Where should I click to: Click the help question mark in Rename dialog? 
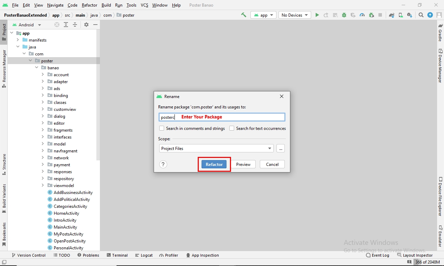pos(163,165)
